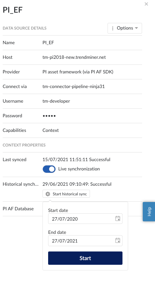155x294 pixels.
Task: Click the Connect via connector name
Action: 73,86
